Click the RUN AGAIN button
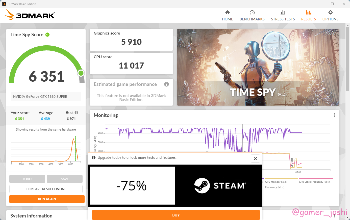The width and height of the screenshot is (350, 220). pyautogui.click(x=47, y=199)
